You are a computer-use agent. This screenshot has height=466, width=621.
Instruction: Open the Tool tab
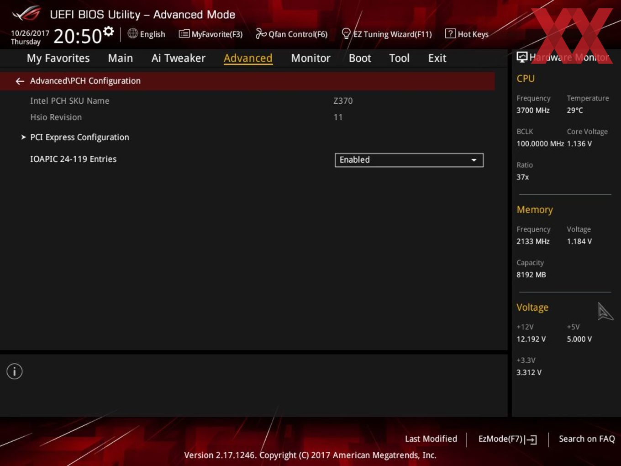(400, 58)
